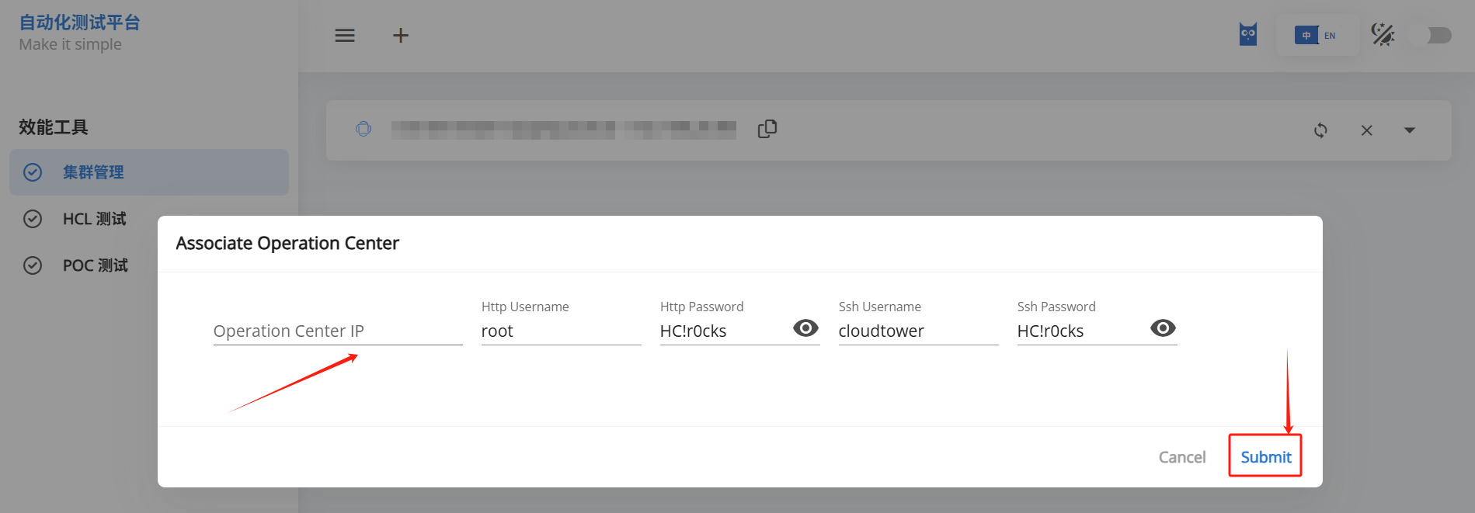Click the Ssh Username field
Viewport: 1475px width, 513px height.
pyautogui.click(x=917, y=331)
